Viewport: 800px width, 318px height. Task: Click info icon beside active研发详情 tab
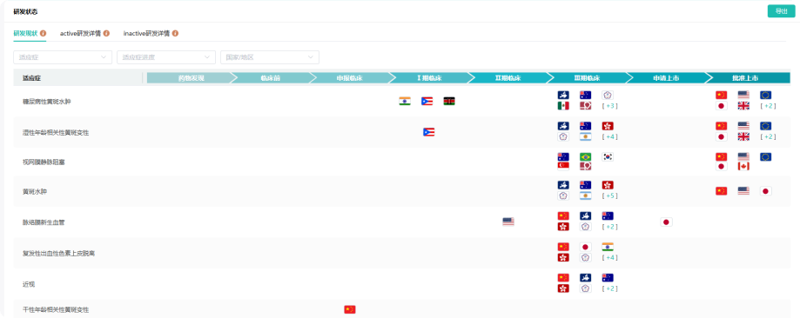pos(106,33)
